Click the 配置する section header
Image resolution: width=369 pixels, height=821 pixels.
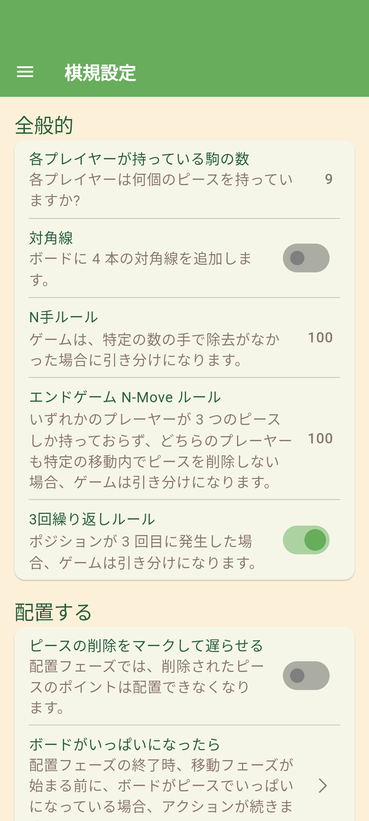point(53,612)
